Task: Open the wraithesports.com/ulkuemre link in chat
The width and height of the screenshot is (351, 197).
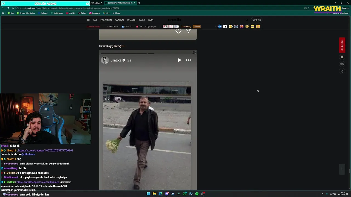Action: [x=38, y=182]
